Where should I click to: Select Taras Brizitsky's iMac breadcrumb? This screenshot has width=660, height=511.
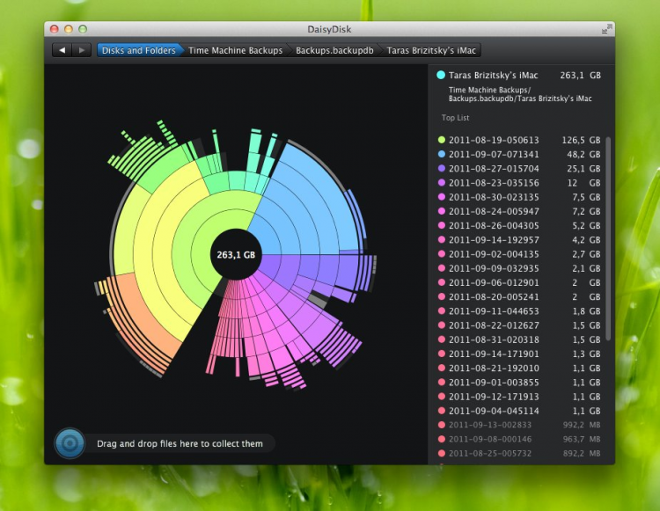pyautogui.click(x=431, y=50)
